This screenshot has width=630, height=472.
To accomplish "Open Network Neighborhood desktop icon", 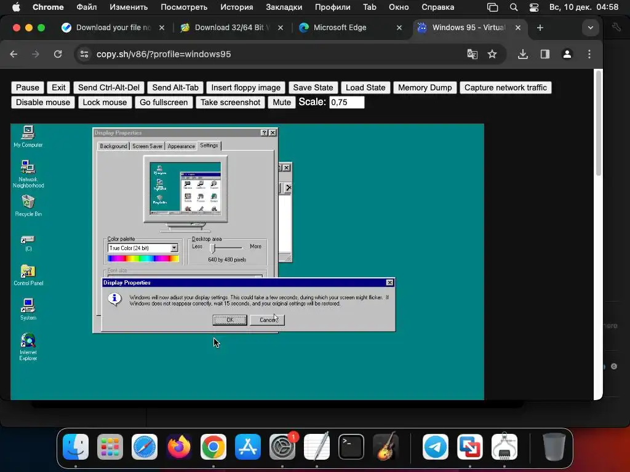I will point(28,174).
